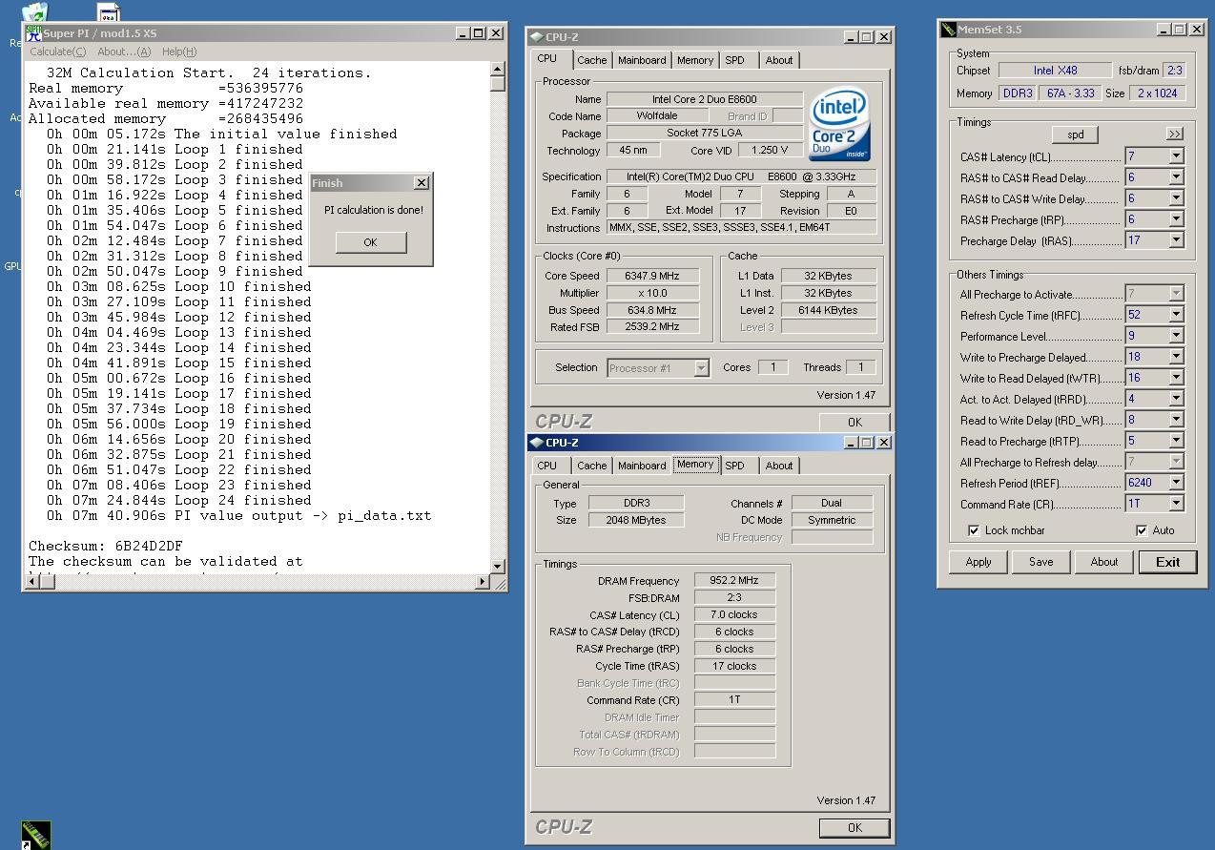Click the spd button in MemSet
Image resolution: width=1215 pixels, height=850 pixels.
[1076, 135]
